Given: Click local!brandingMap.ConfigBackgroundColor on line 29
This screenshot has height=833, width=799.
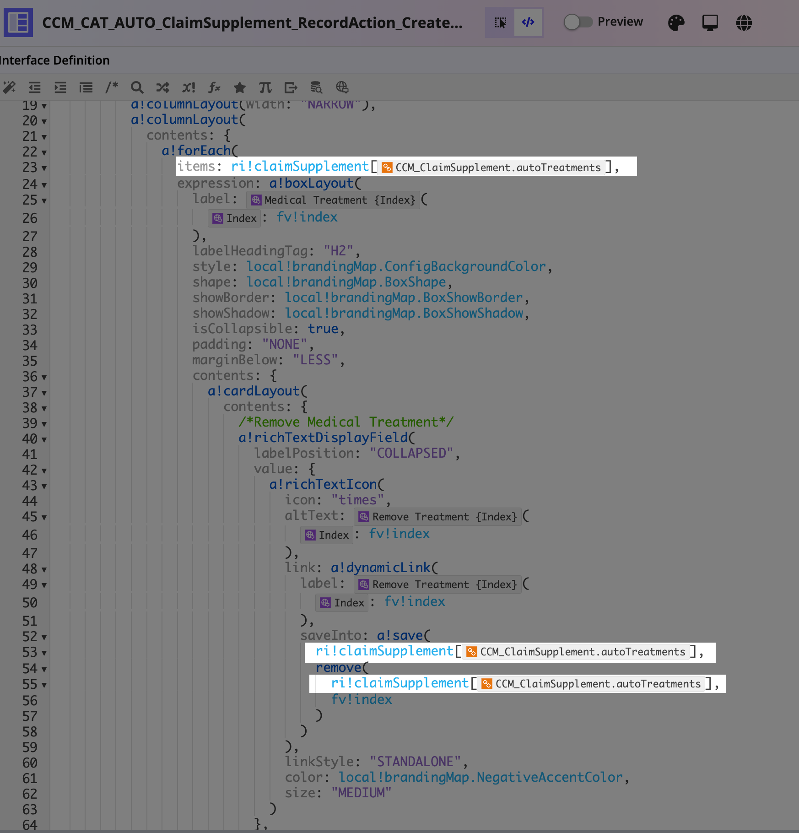Looking at the screenshot, I should coord(396,266).
